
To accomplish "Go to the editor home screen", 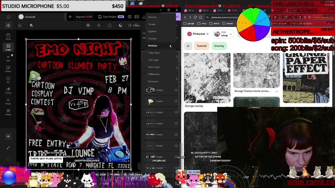I will pyautogui.click(x=8, y=17).
